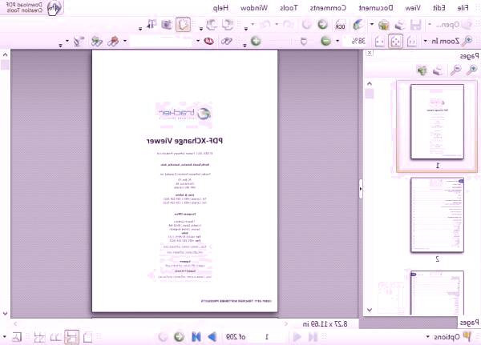Switch to the Pages tab at bottom

pyautogui.click(x=469, y=323)
